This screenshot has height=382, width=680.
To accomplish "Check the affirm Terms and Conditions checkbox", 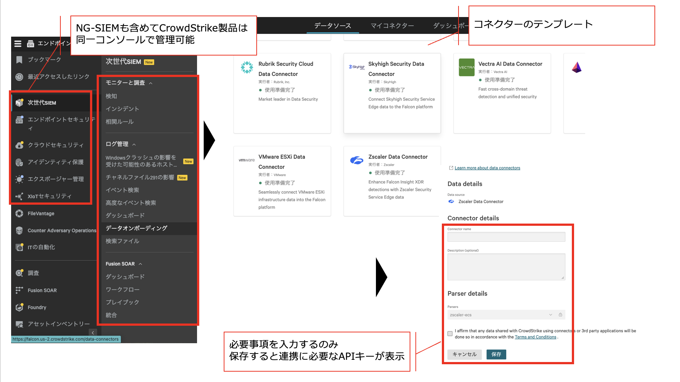I will (450, 334).
